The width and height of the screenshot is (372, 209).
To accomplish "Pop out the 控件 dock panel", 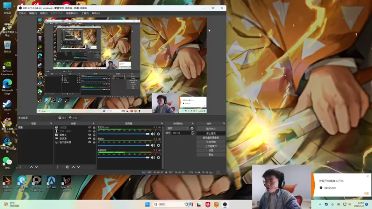I will click(224, 124).
